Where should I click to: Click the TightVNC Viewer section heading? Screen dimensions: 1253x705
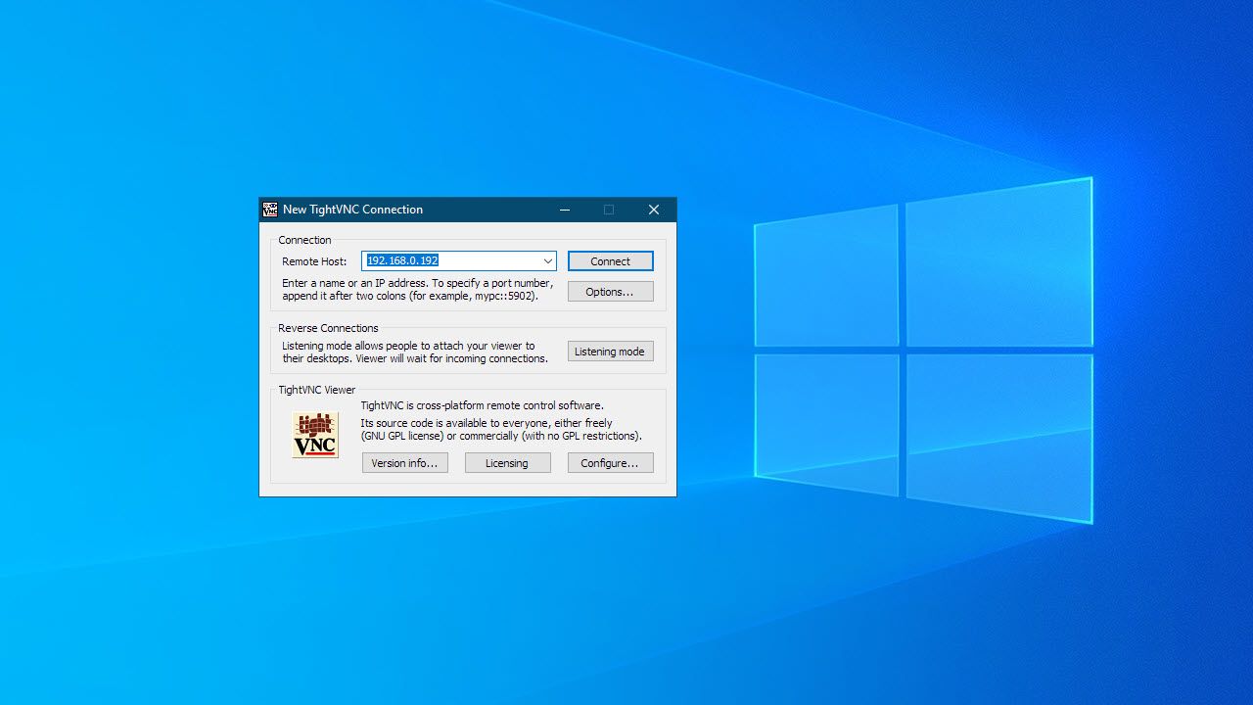coord(315,389)
